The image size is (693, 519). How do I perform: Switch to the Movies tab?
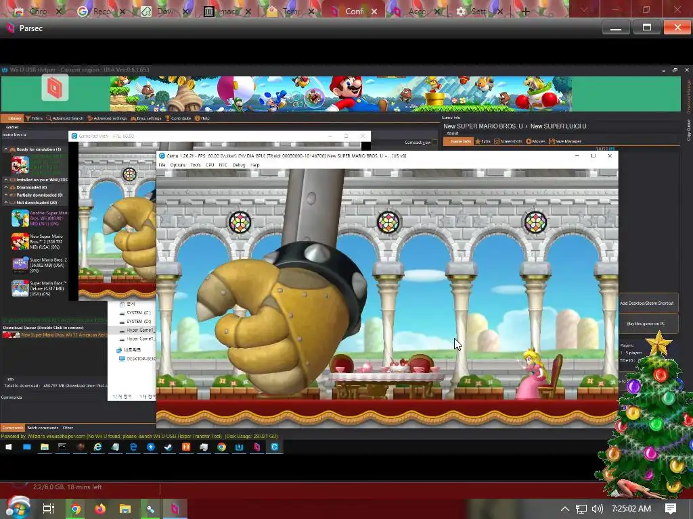pyautogui.click(x=536, y=141)
